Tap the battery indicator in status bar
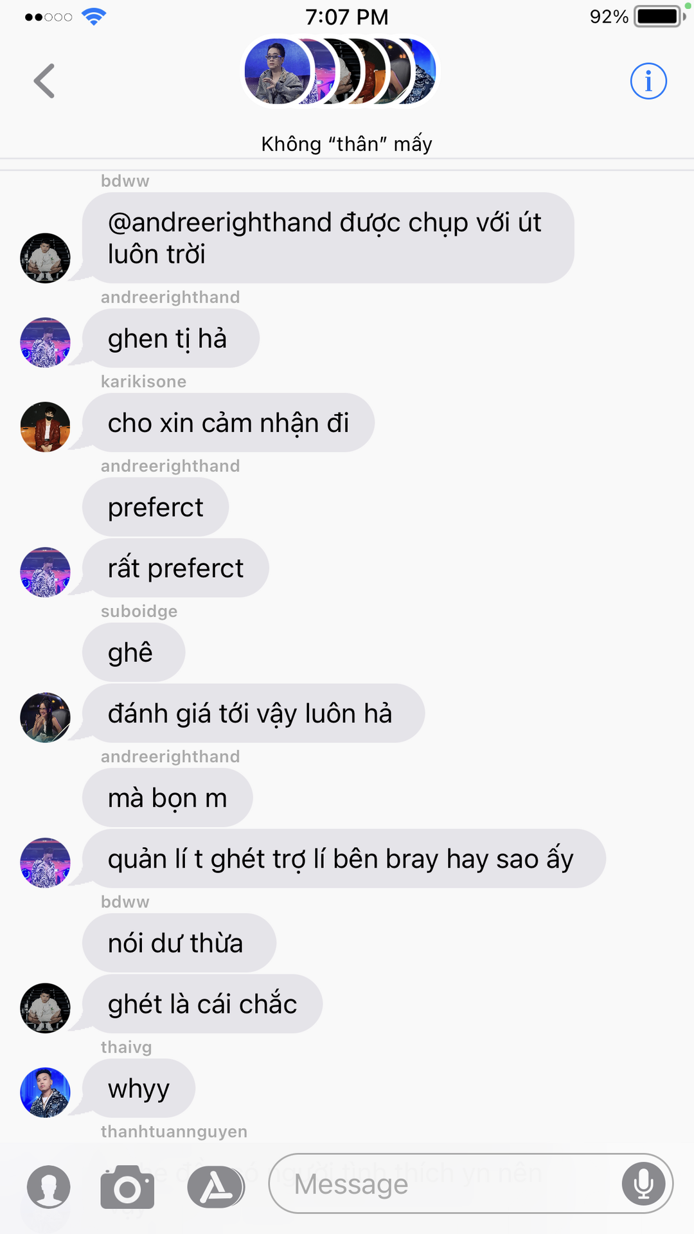Screen dimensions: 694x1234 659,17
